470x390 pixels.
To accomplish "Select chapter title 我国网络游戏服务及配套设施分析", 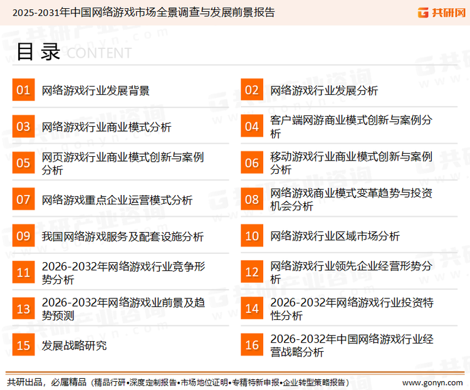I will click(123, 236).
